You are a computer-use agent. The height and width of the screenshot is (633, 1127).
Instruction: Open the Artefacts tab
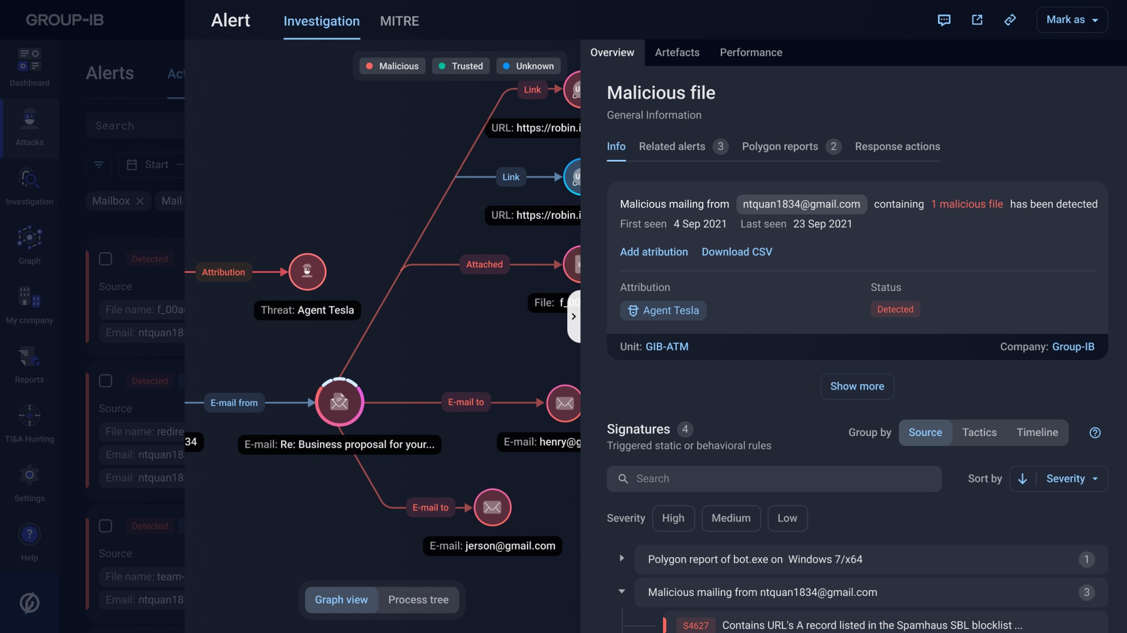coord(677,52)
